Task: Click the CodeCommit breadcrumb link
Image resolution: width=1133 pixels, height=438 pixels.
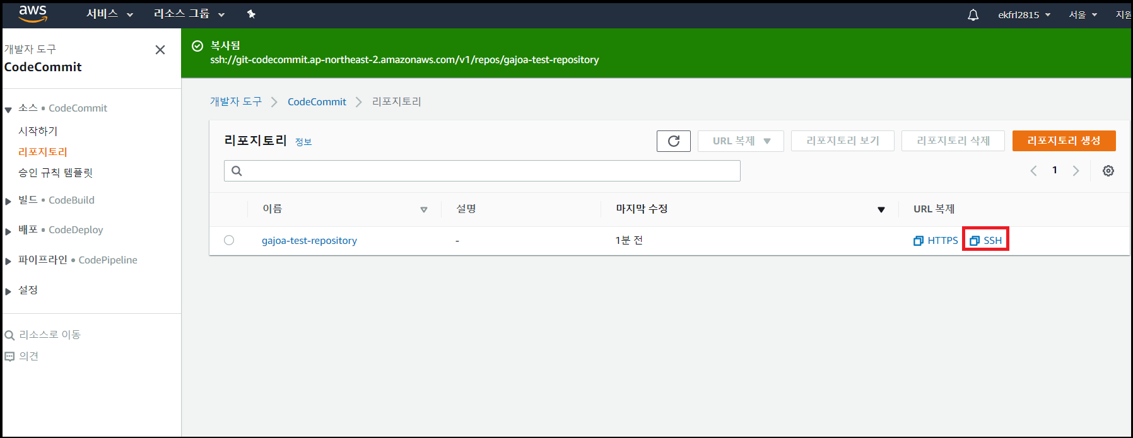Action: [x=317, y=101]
